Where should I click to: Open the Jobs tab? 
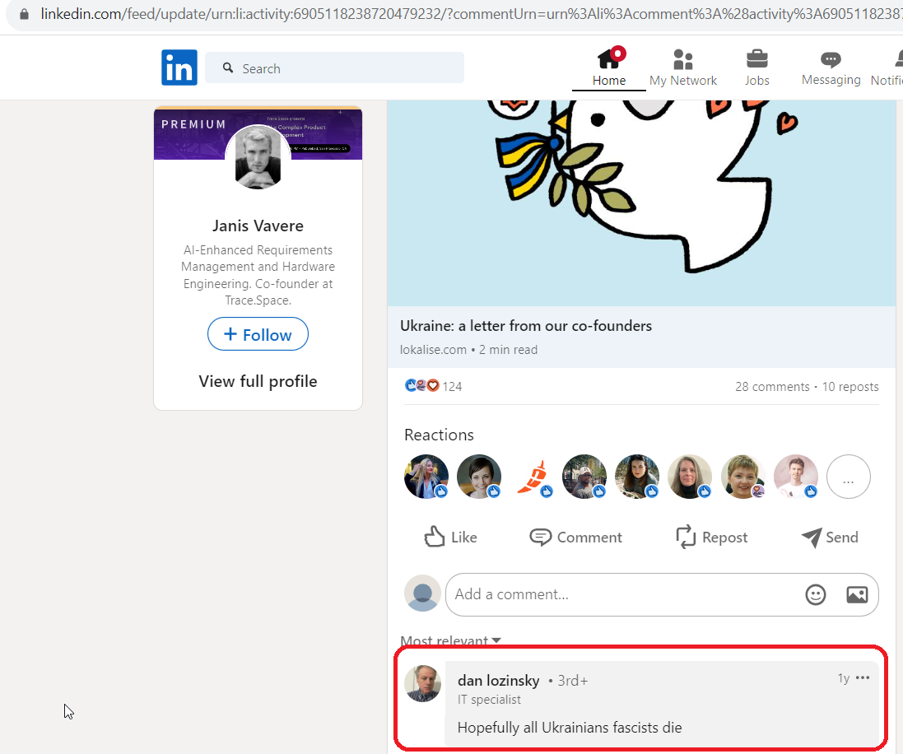(756, 67)
